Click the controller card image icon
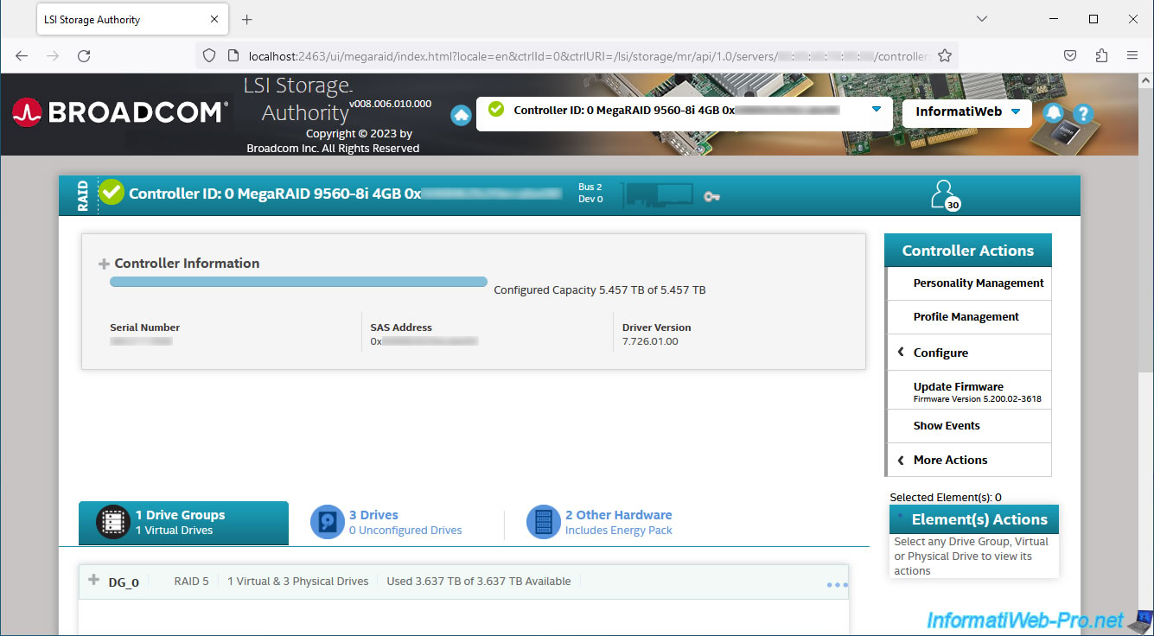 [x=658, y=194]
